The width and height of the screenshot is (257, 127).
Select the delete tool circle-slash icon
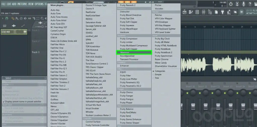21,19
